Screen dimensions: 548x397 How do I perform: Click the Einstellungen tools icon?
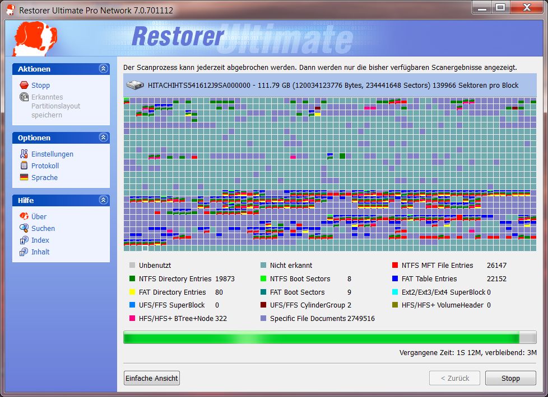(x=24, y=154)
